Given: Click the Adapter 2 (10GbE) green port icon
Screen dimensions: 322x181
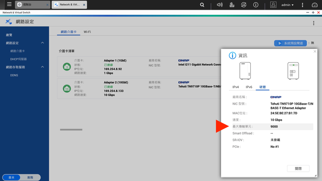Looking at the screenshot, I should (67, 88).
